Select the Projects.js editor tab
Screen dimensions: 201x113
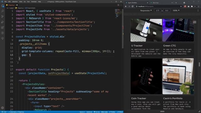12,5
